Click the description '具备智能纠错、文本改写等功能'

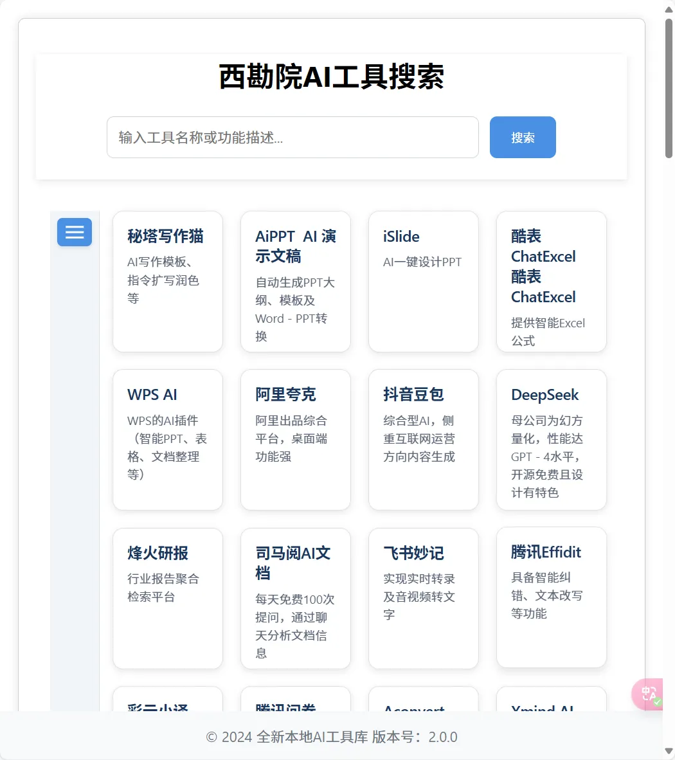[x=546, y=595]
